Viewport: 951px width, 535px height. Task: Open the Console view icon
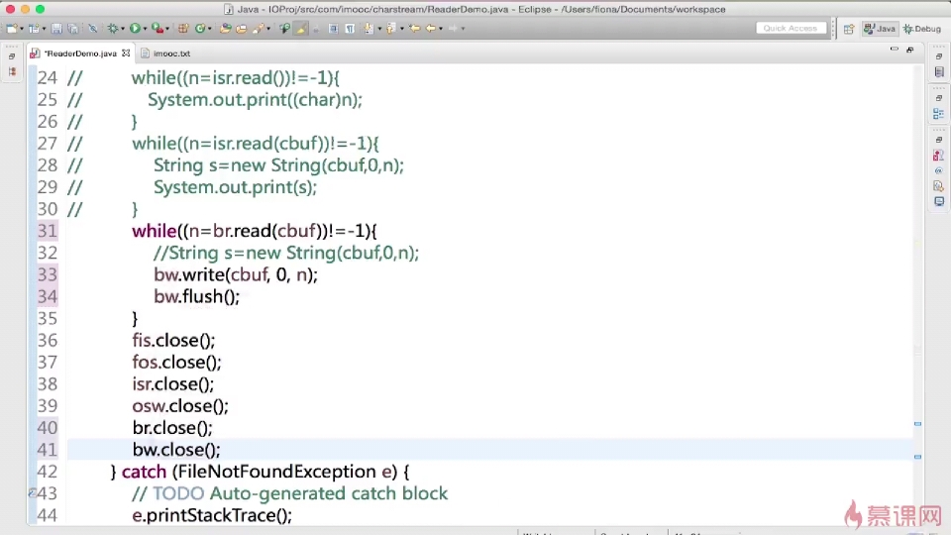pos(939,201)
